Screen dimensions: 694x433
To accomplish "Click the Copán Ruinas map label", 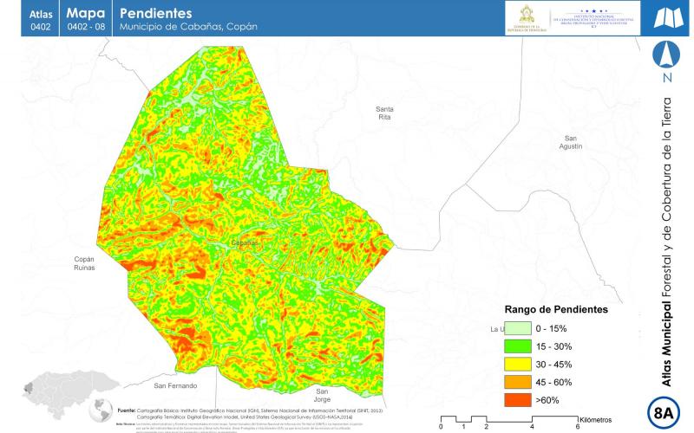I will tap(84, 263).
